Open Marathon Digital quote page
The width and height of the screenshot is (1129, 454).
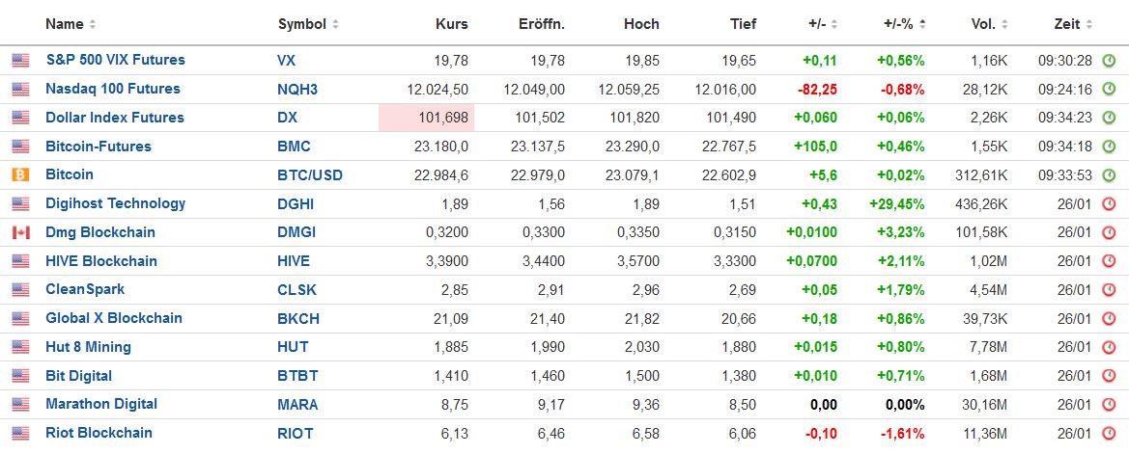coord(100,404)
